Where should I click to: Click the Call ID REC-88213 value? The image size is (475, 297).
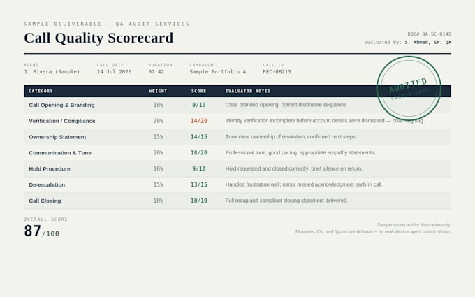coord(277,72)
